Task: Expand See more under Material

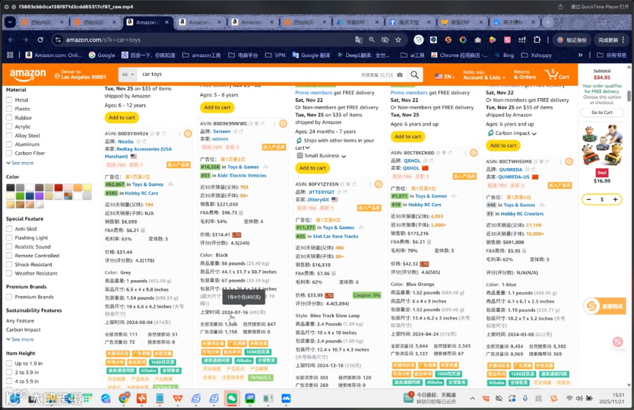Action: pos(20,163)
